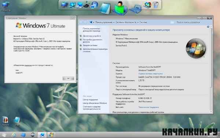Screen dimensions: 220x138
Task: Open the user reading green book dock icon
Action: click(x=120, y=8)
